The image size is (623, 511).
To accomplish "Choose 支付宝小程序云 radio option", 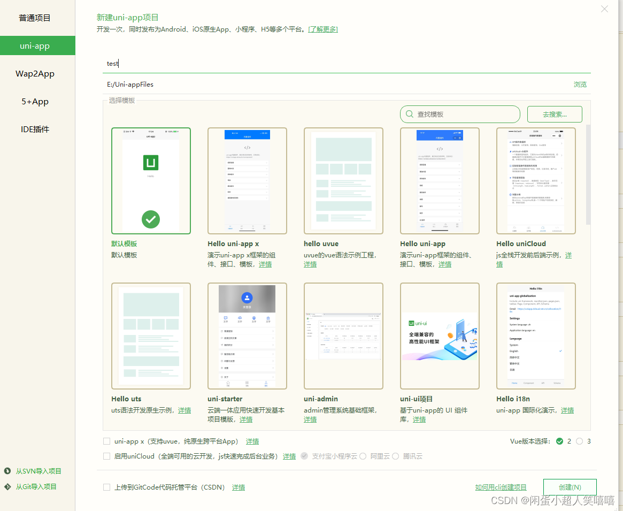I will [304, 456].
